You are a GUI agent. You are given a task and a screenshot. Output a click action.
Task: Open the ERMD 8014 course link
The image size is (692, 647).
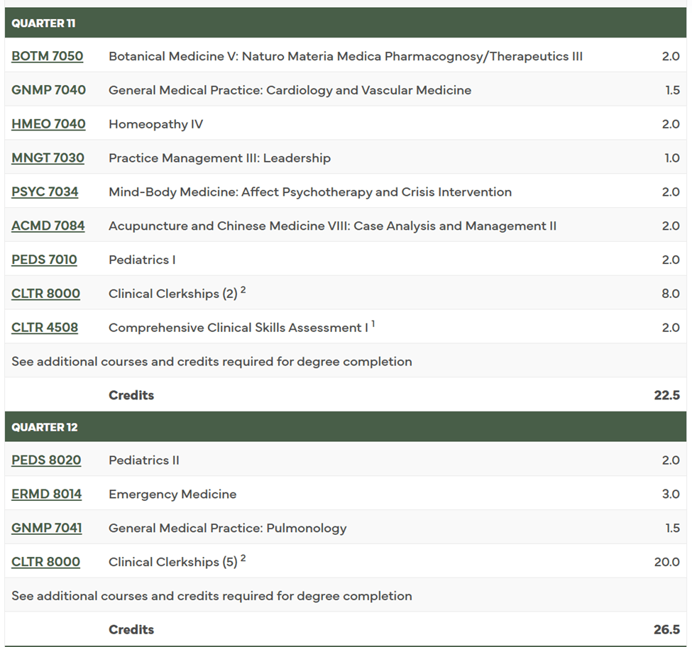[x=47, y=494]
